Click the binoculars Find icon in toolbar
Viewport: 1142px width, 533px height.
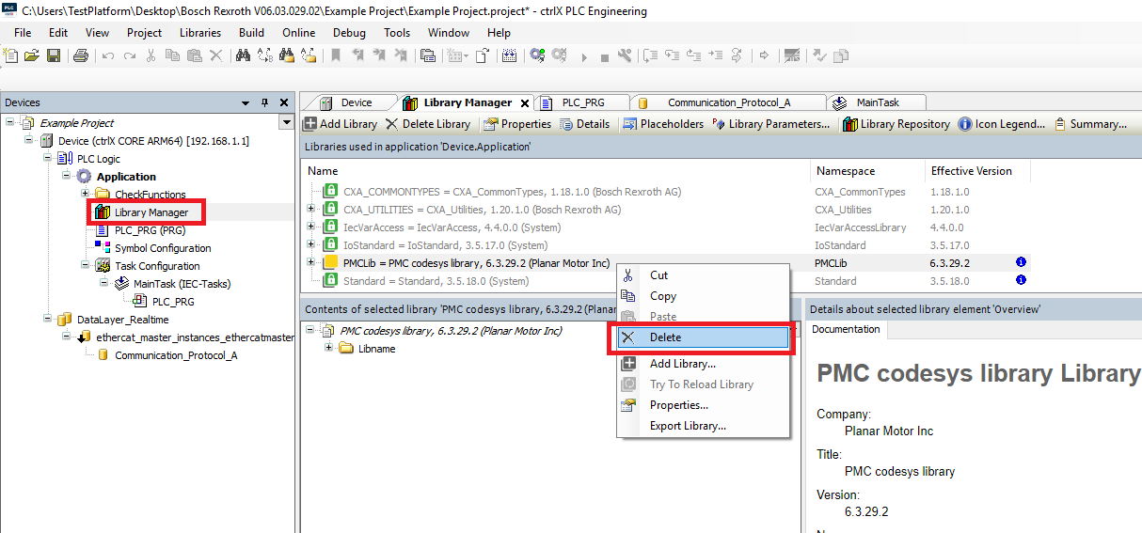point(243,56)
